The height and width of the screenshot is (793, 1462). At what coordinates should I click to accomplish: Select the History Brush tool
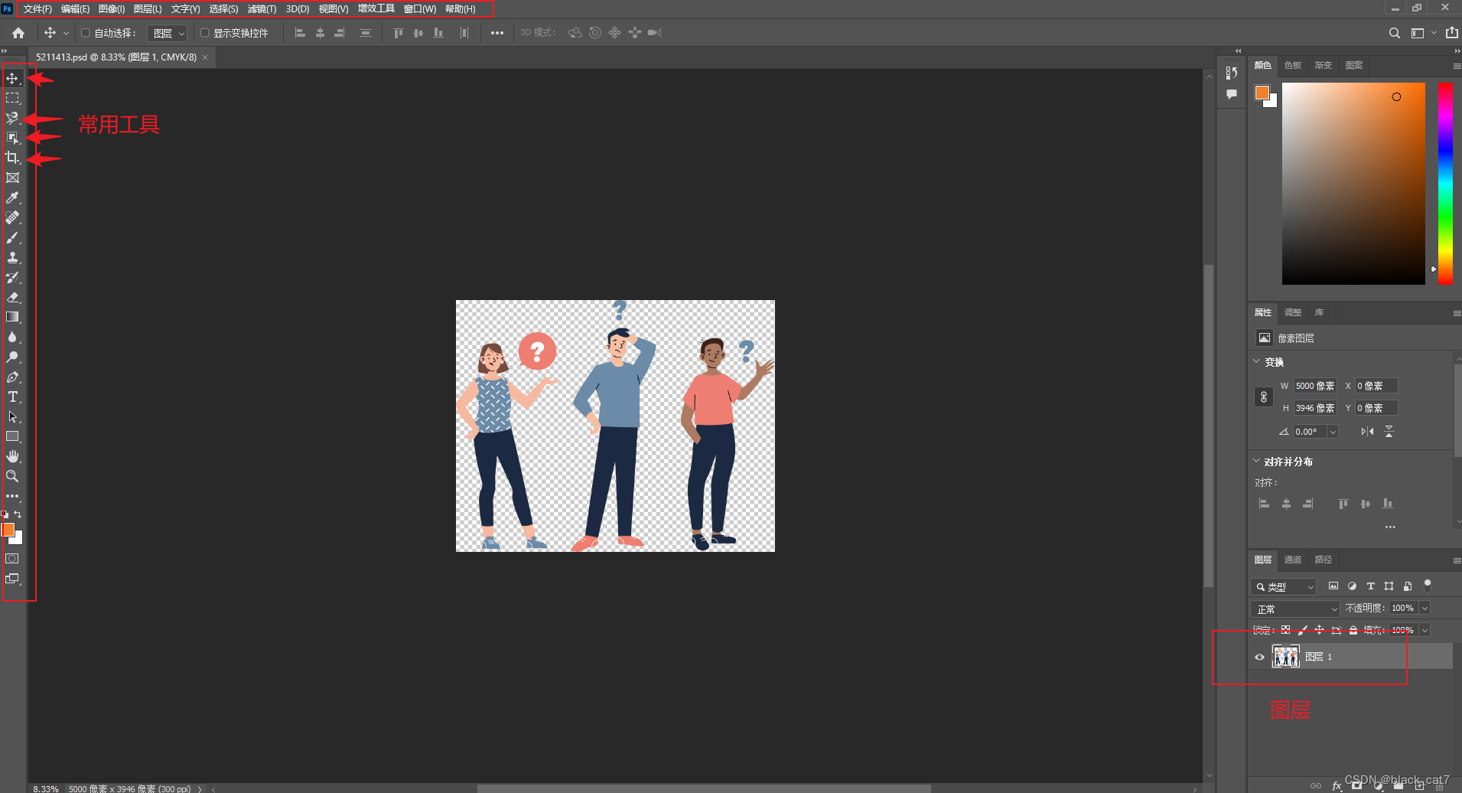[12, 277]
